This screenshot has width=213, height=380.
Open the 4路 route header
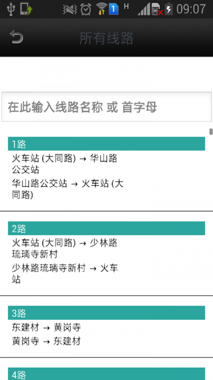click(106, 374)
